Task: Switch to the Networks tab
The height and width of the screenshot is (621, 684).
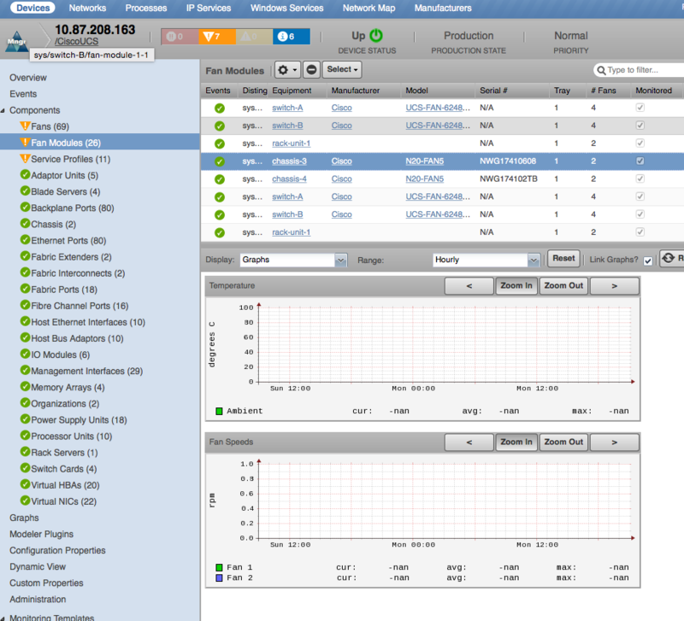Action: [x=87, y=8]
